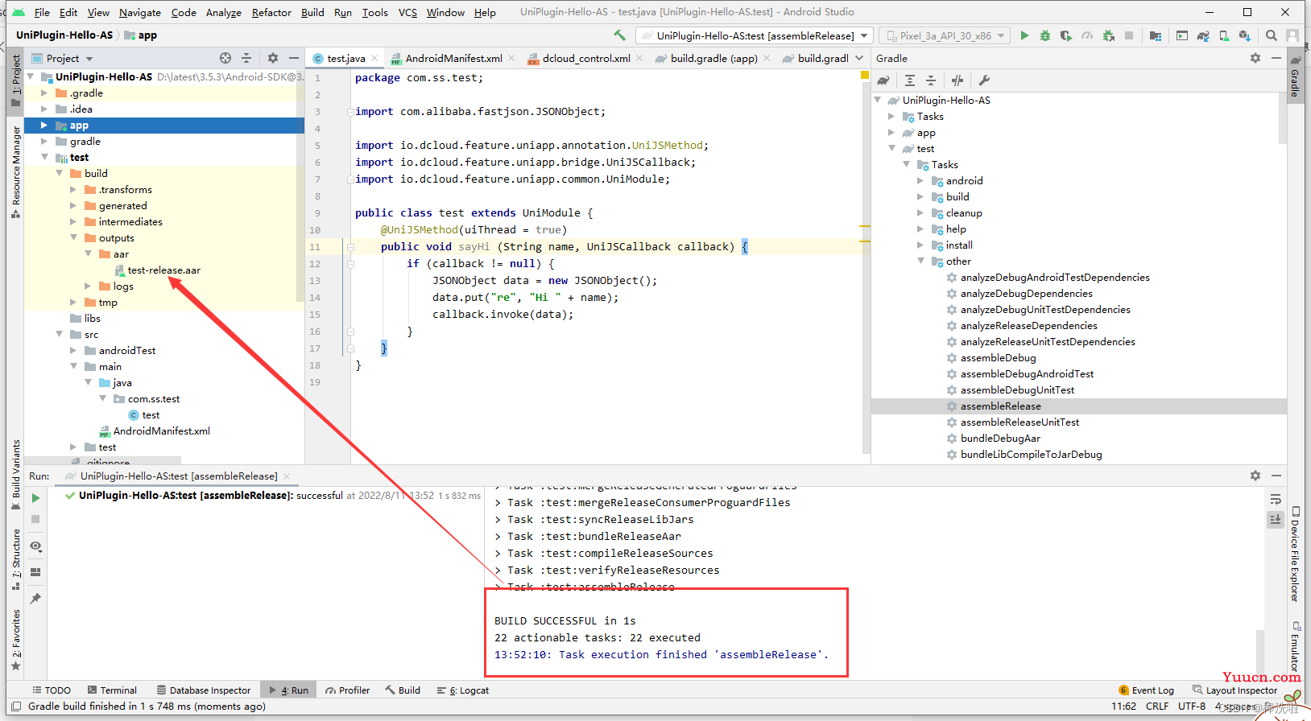Image resolution: width=1311 pixels, height=721 pixels.
Task: Switch to AndroidManifest.xml editor tab
Action: (x=453, y=58)
